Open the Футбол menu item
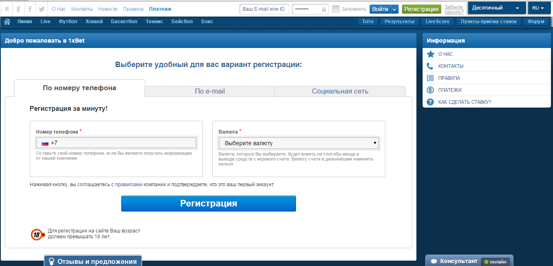The image size is (553, 266). [x=68, y=22]
